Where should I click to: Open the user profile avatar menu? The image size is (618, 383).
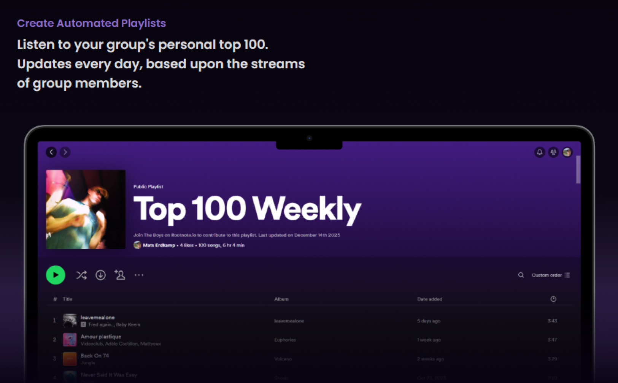[x=567, y=152]
